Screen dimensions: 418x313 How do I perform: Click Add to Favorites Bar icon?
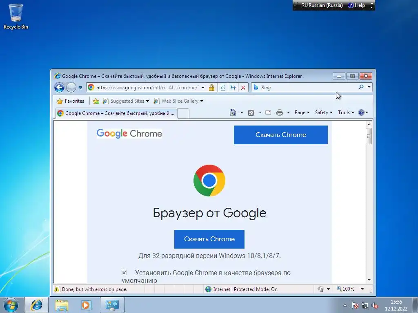click(x=96, y=101)
